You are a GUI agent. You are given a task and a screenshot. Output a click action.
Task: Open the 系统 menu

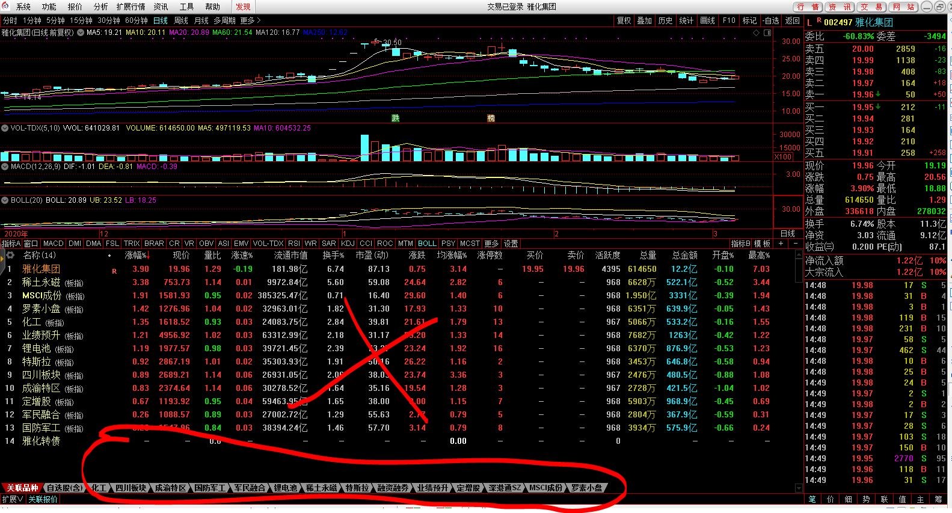coord(23,7)
